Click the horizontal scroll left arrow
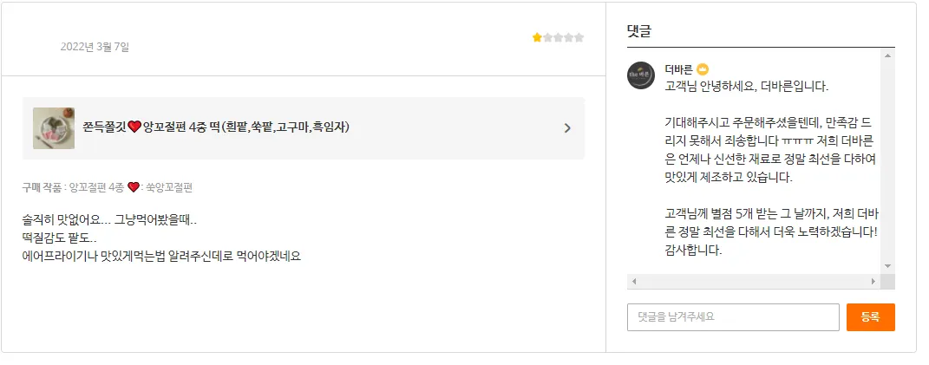 click(634, 282)
